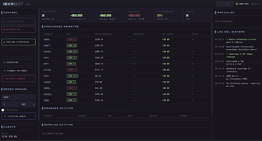Click the Acción column header in Órdenes Activas

[82, 116]
